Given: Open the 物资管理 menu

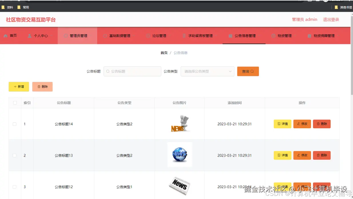Looking at the screenshot, I should [x=284, y=36].
